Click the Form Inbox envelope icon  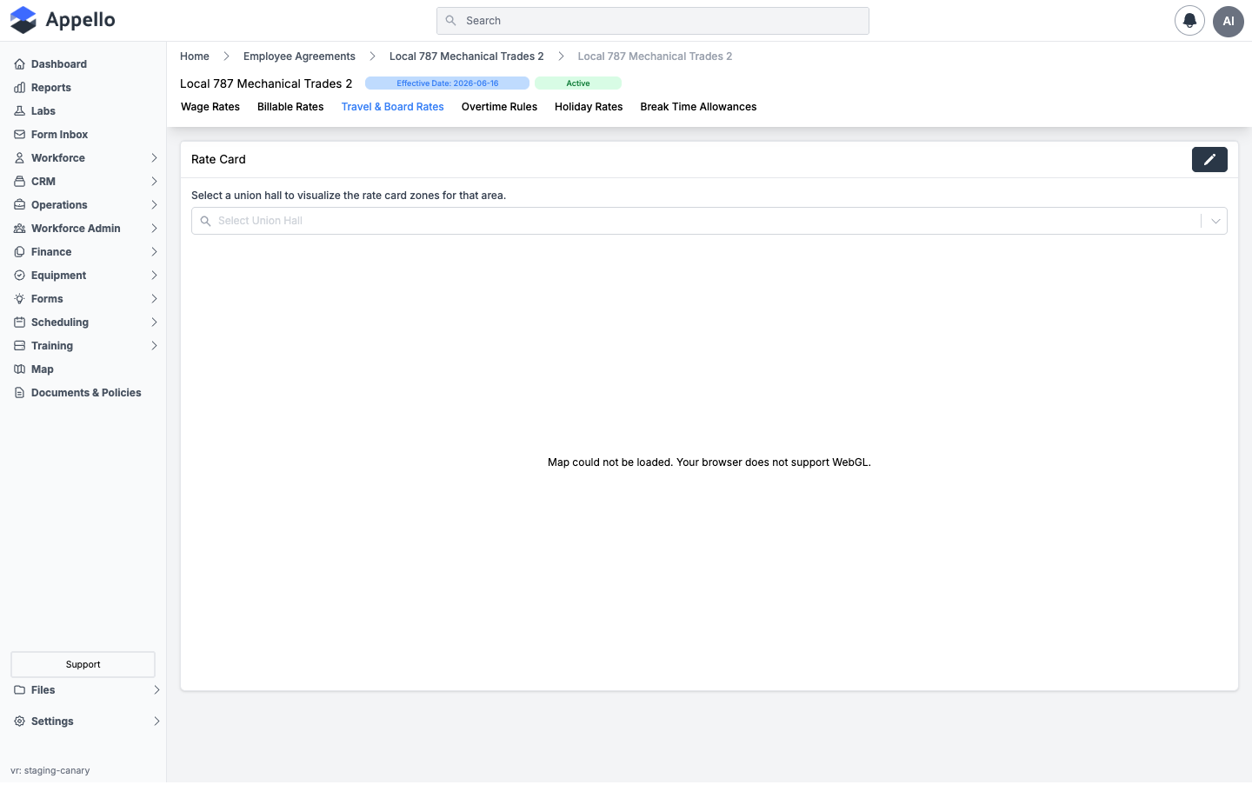point(19,135)
